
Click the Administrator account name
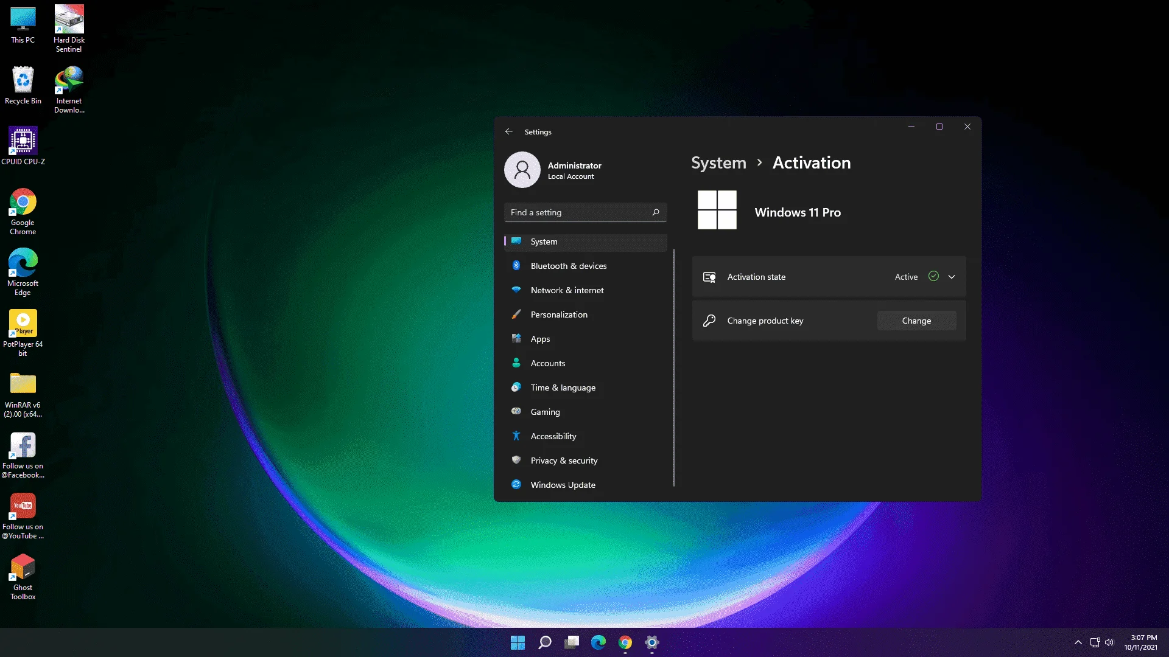pos(574,165)
